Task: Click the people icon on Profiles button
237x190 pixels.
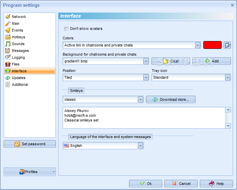Action: [x=22, y=171]
